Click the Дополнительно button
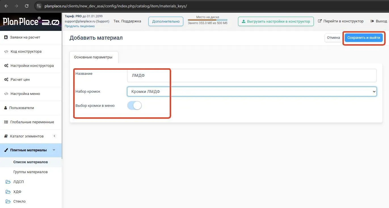The image size is (389, 208). (166, 22)
